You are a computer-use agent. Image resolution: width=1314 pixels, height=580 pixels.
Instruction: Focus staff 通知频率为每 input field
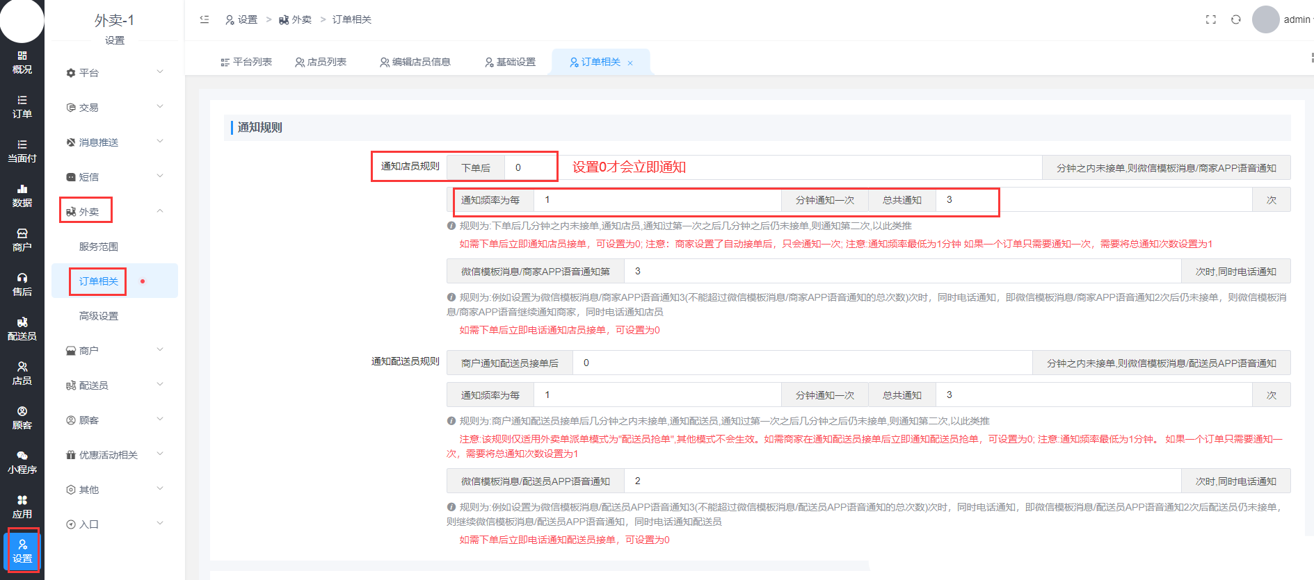(x=657, y=200)
